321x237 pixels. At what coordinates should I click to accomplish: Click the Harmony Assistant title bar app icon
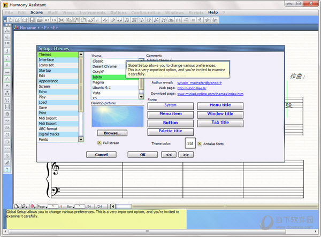point(5,5)
